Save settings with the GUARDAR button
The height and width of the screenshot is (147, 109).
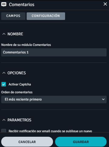pos(81,142)
